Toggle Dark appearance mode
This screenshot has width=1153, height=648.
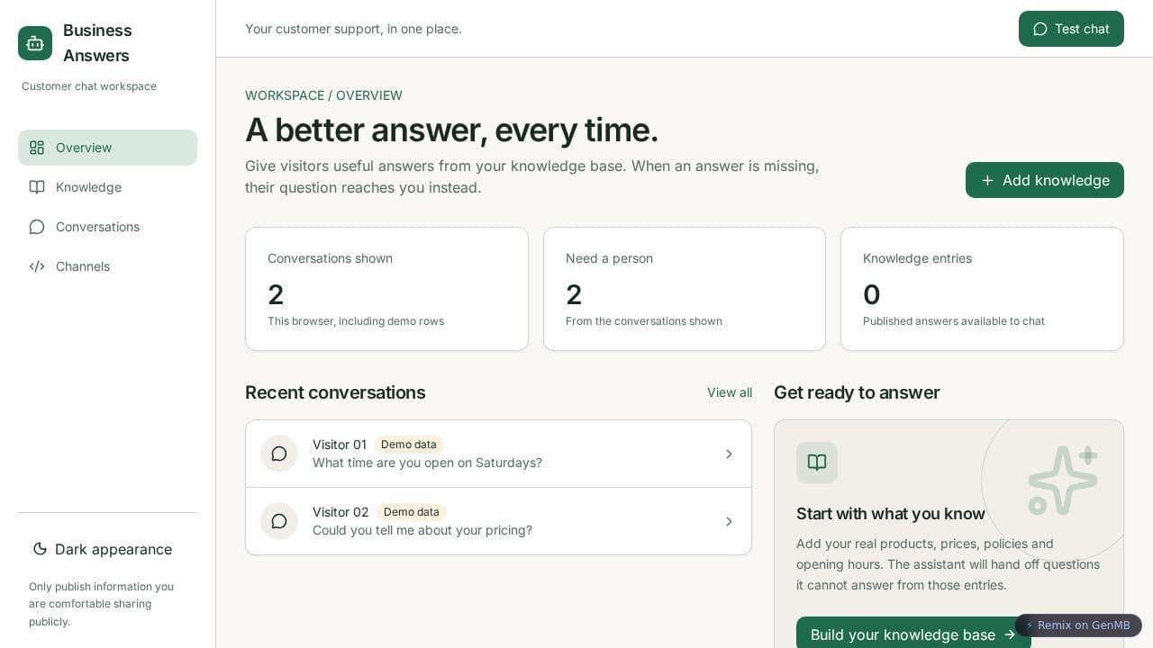107,549
